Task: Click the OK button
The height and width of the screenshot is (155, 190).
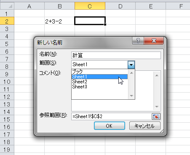Action: 110,126
